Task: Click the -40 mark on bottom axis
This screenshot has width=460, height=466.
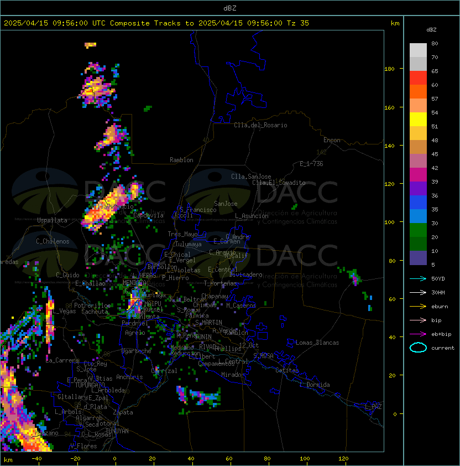Action: point(37,459)
